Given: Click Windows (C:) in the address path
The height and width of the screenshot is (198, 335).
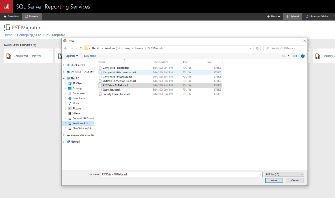Looking at the screenshot, I should click(x=112, y=48).
